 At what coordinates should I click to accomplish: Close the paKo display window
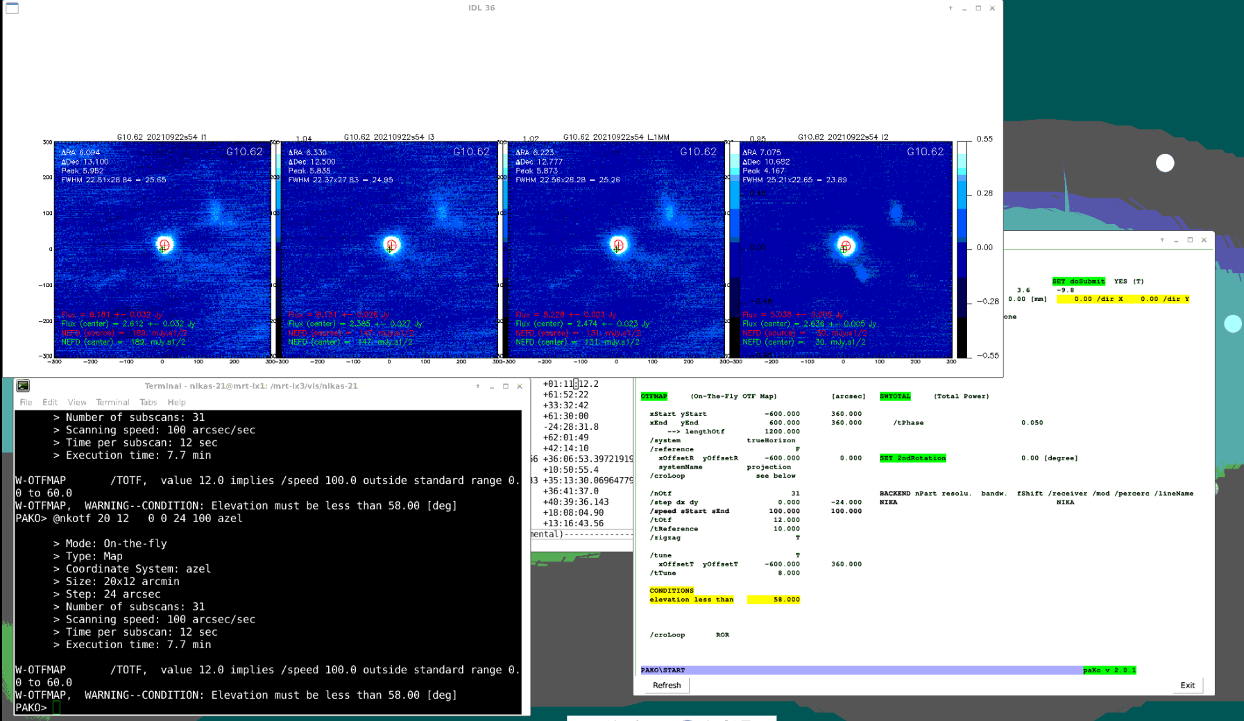coord(1204,240)
